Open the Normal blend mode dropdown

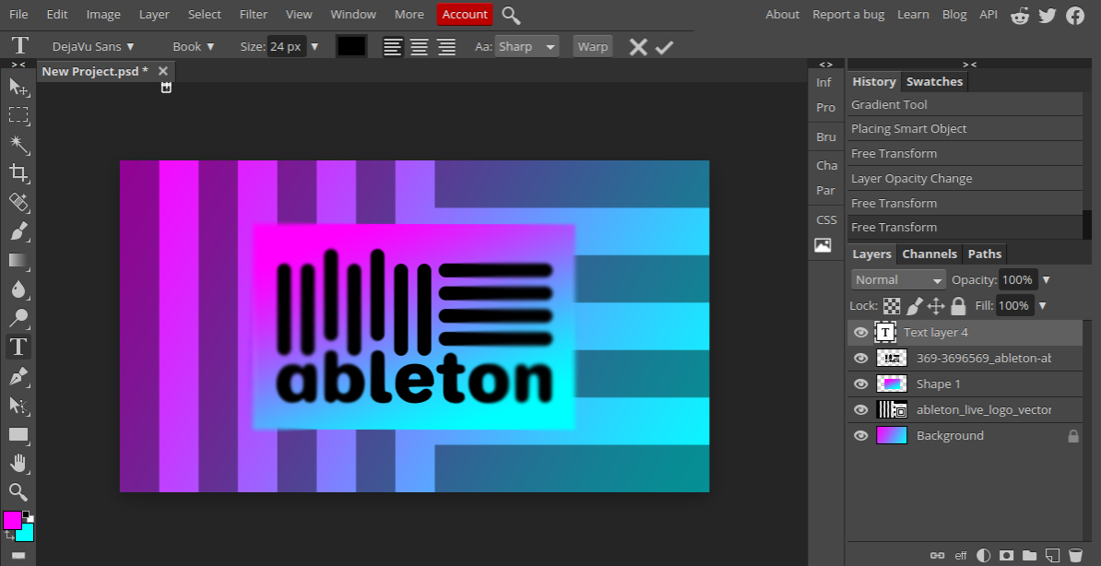coord(898,279)
